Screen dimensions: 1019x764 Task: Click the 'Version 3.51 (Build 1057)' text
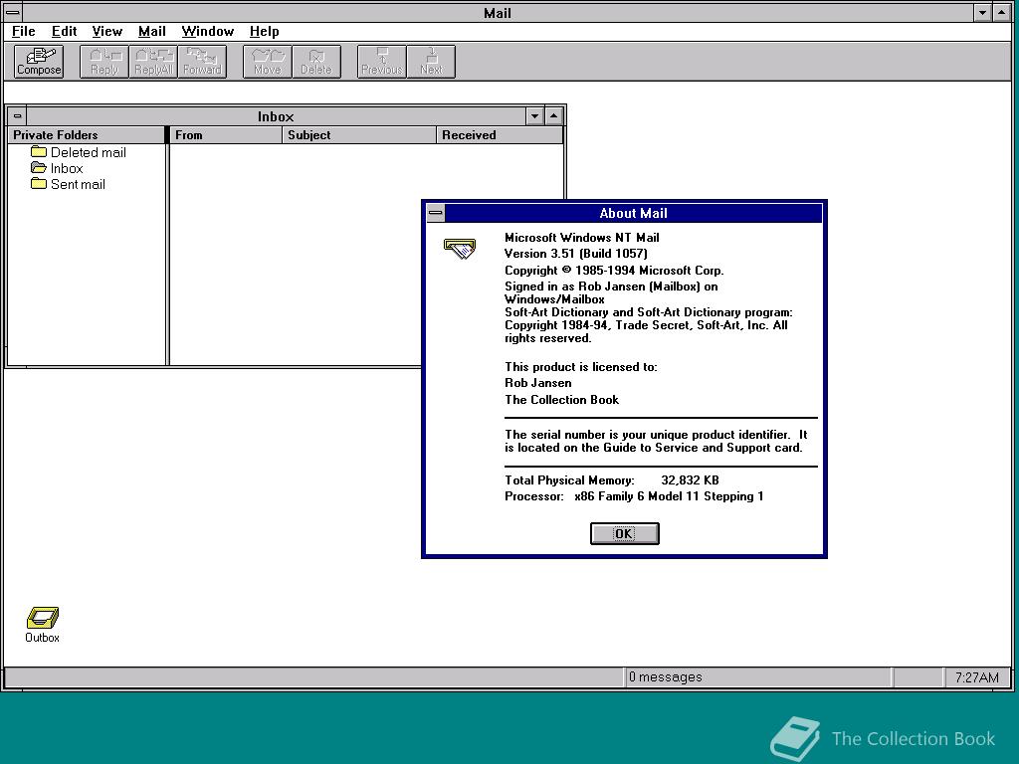point(576,254)
